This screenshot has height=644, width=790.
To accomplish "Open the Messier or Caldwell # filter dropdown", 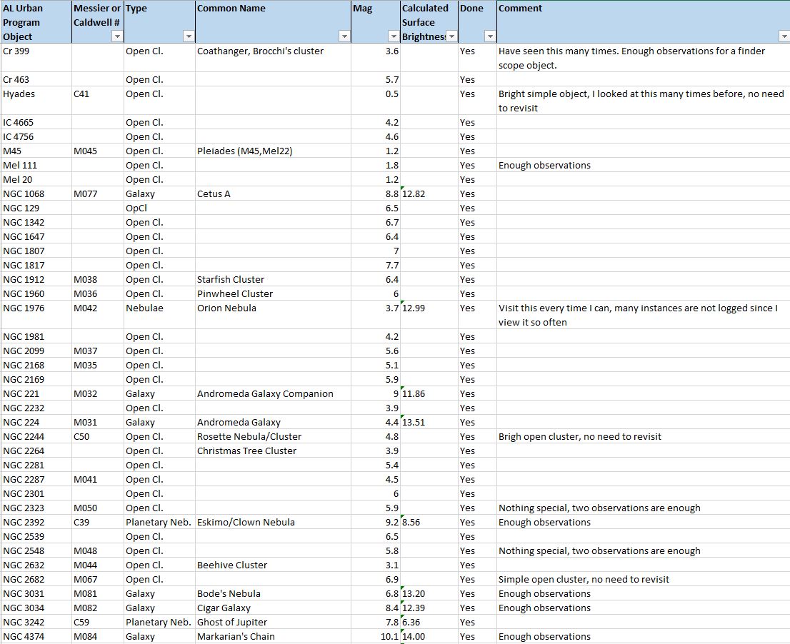I will [117, 36].
